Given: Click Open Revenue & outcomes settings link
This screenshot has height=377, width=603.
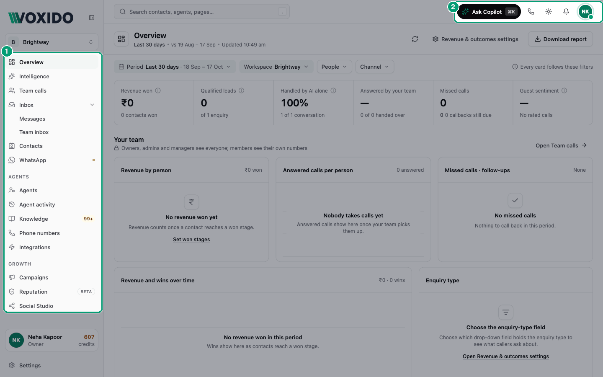Looking at the screenshot, I should click(x=506, y=356).
